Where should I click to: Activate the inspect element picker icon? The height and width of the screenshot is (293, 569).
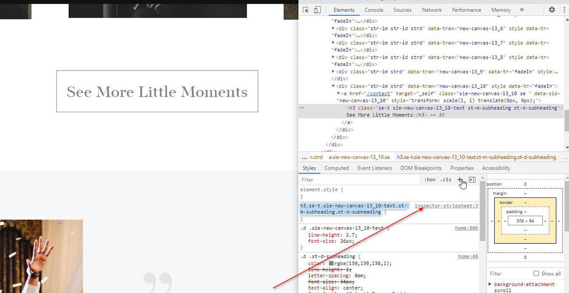[306, 10]
